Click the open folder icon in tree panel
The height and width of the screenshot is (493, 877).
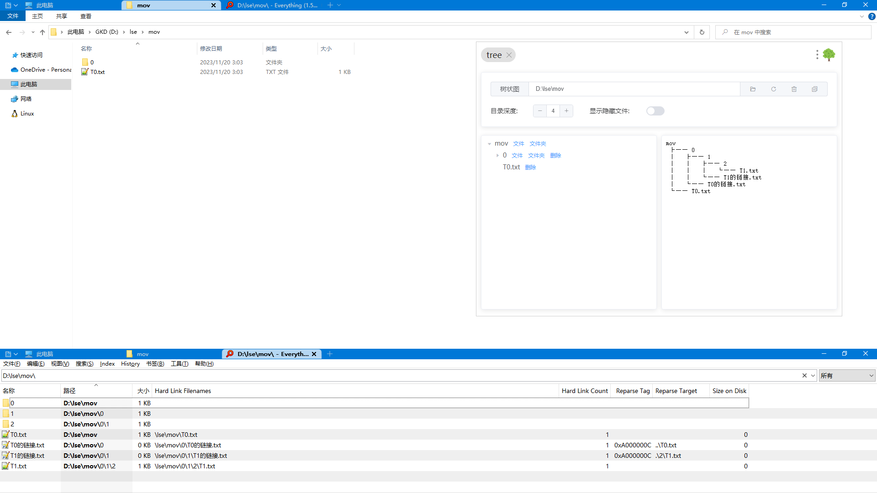point(753,89)
